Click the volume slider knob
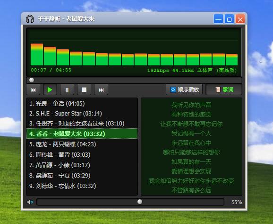 (x=140, y=202)
